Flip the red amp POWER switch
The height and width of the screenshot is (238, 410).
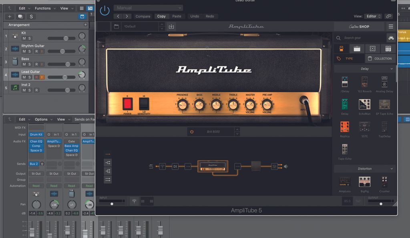click(x=127, y=104)
